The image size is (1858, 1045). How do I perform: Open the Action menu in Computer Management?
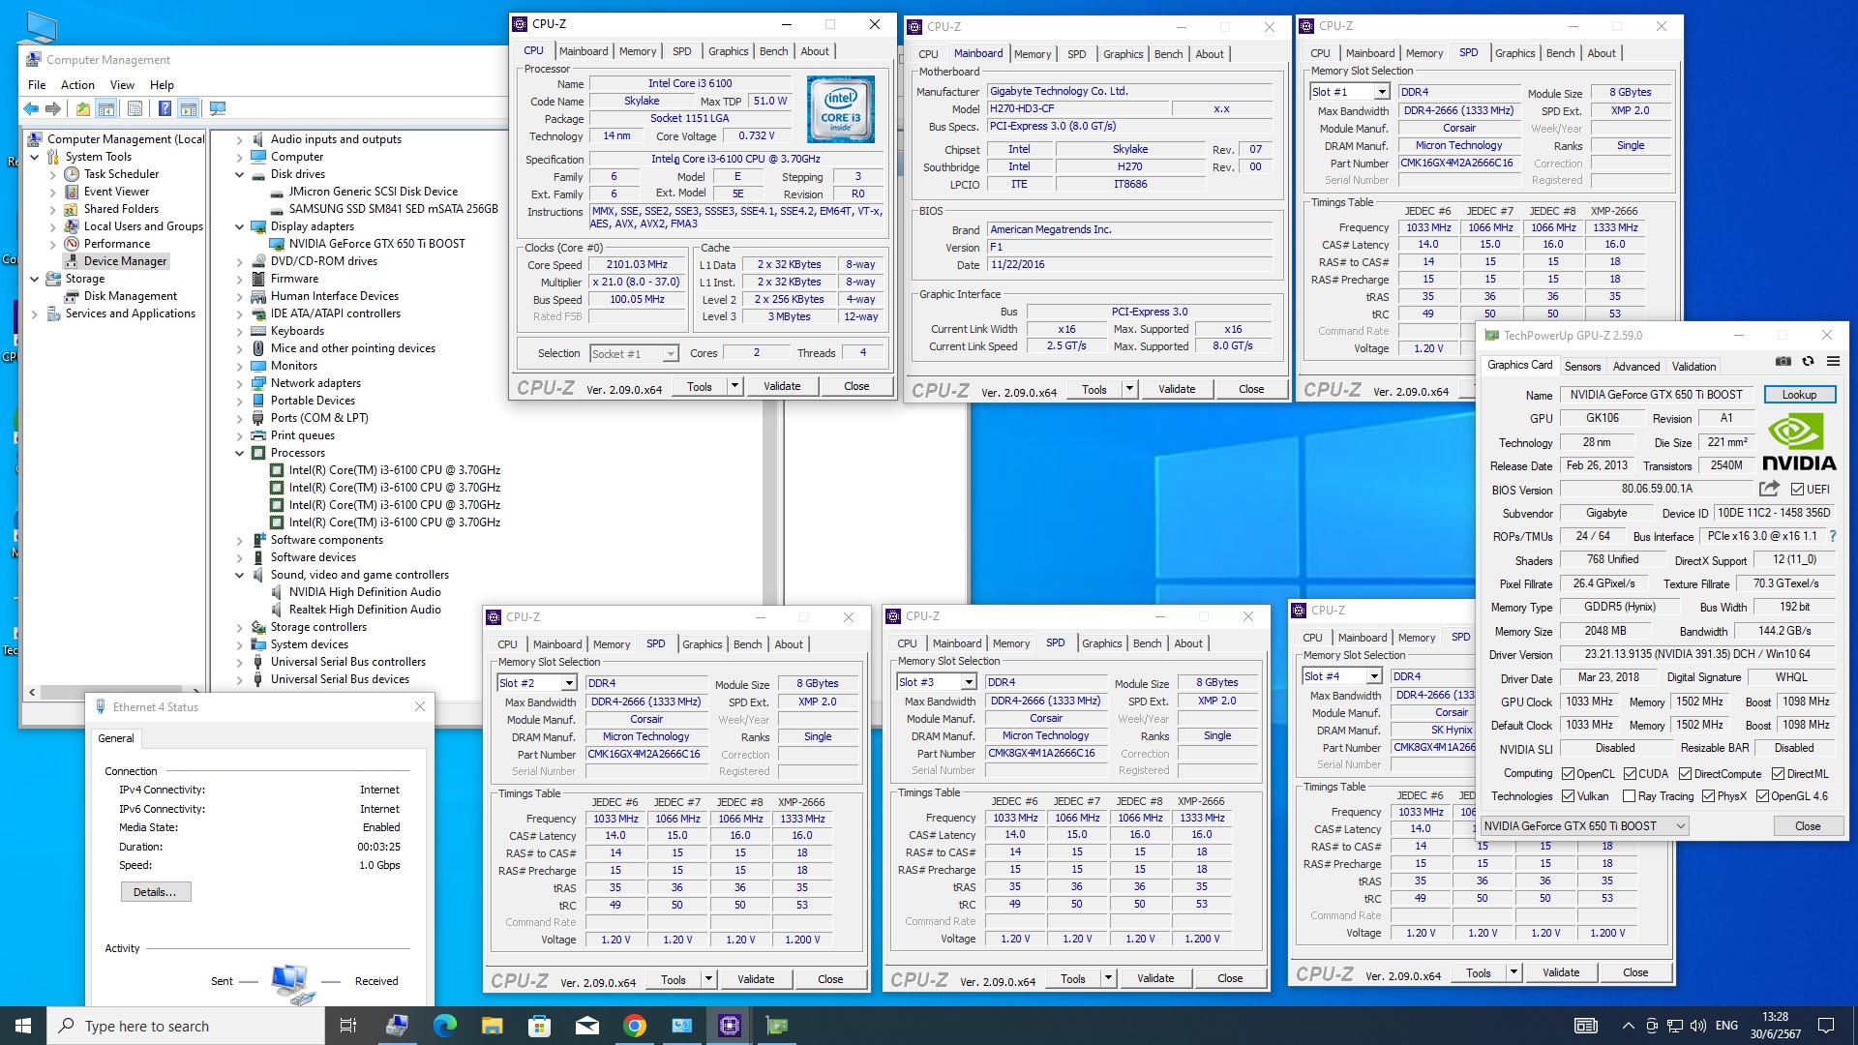(x=77, y=85)
